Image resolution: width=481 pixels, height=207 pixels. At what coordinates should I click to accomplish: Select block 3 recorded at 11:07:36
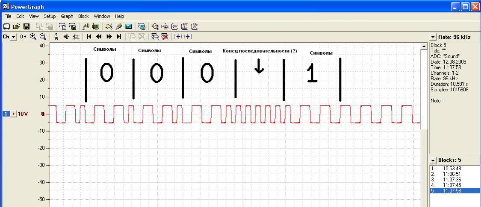(x=451, y=180)
